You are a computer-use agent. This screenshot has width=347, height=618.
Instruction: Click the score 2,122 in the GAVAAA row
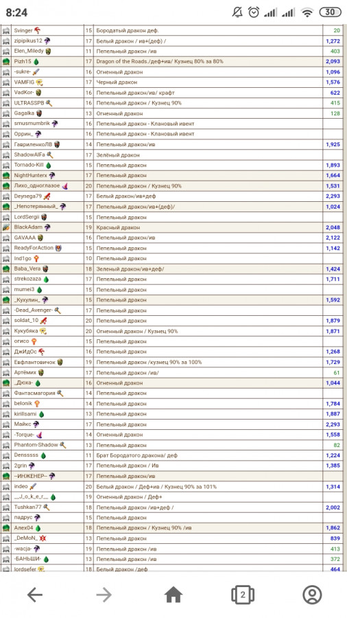(x=333, y=238)
